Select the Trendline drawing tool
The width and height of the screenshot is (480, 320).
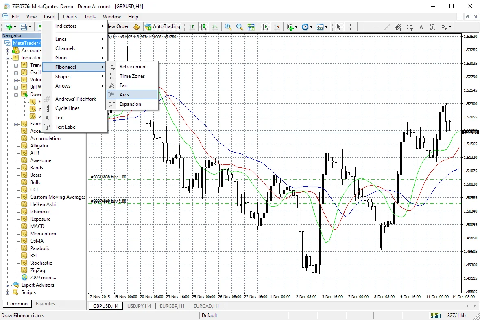click(386, 26)
